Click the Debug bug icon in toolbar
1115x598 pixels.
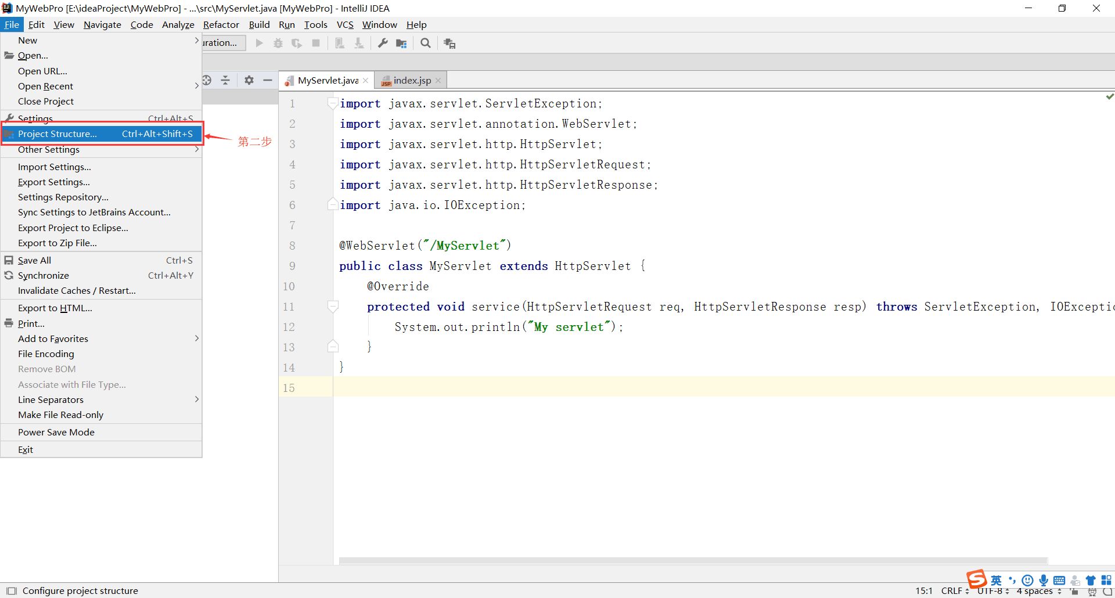278,43
